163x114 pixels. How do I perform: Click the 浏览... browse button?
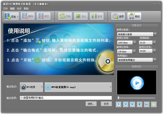coord(91,104)
